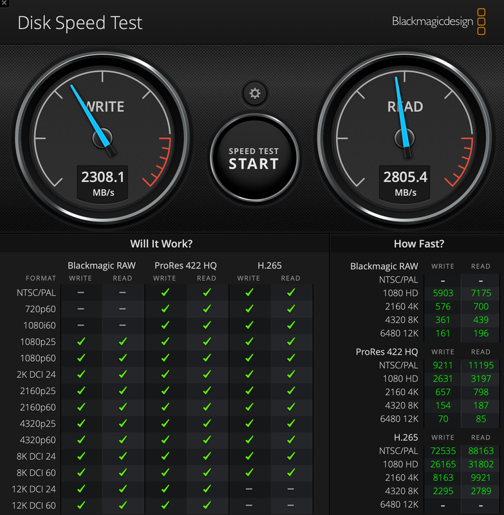Click H.265 read checkmark for NTSC/PAL
The image size is (504, 515).
pyautogui.click(x=291, y=292)
